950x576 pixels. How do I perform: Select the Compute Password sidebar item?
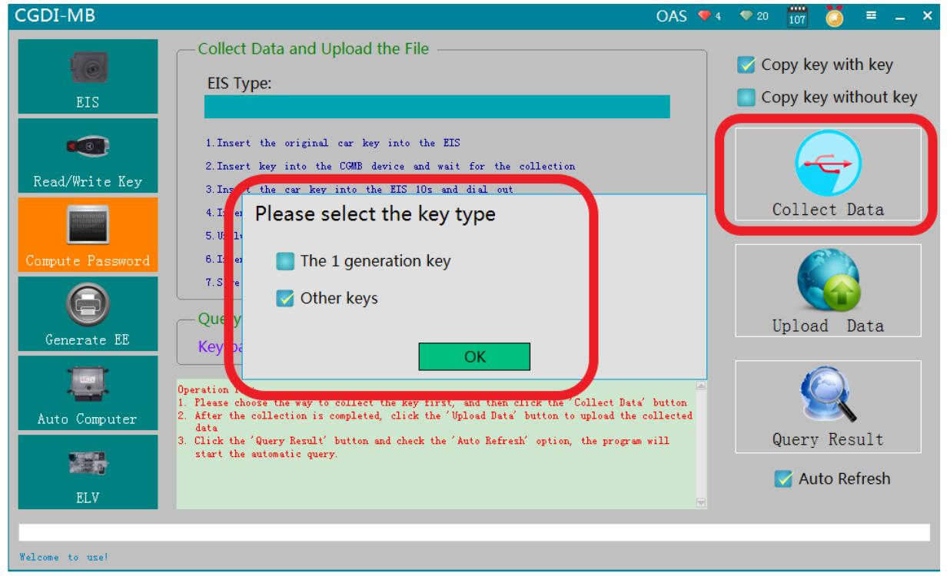pyautogui.click(x=88, y=235)
